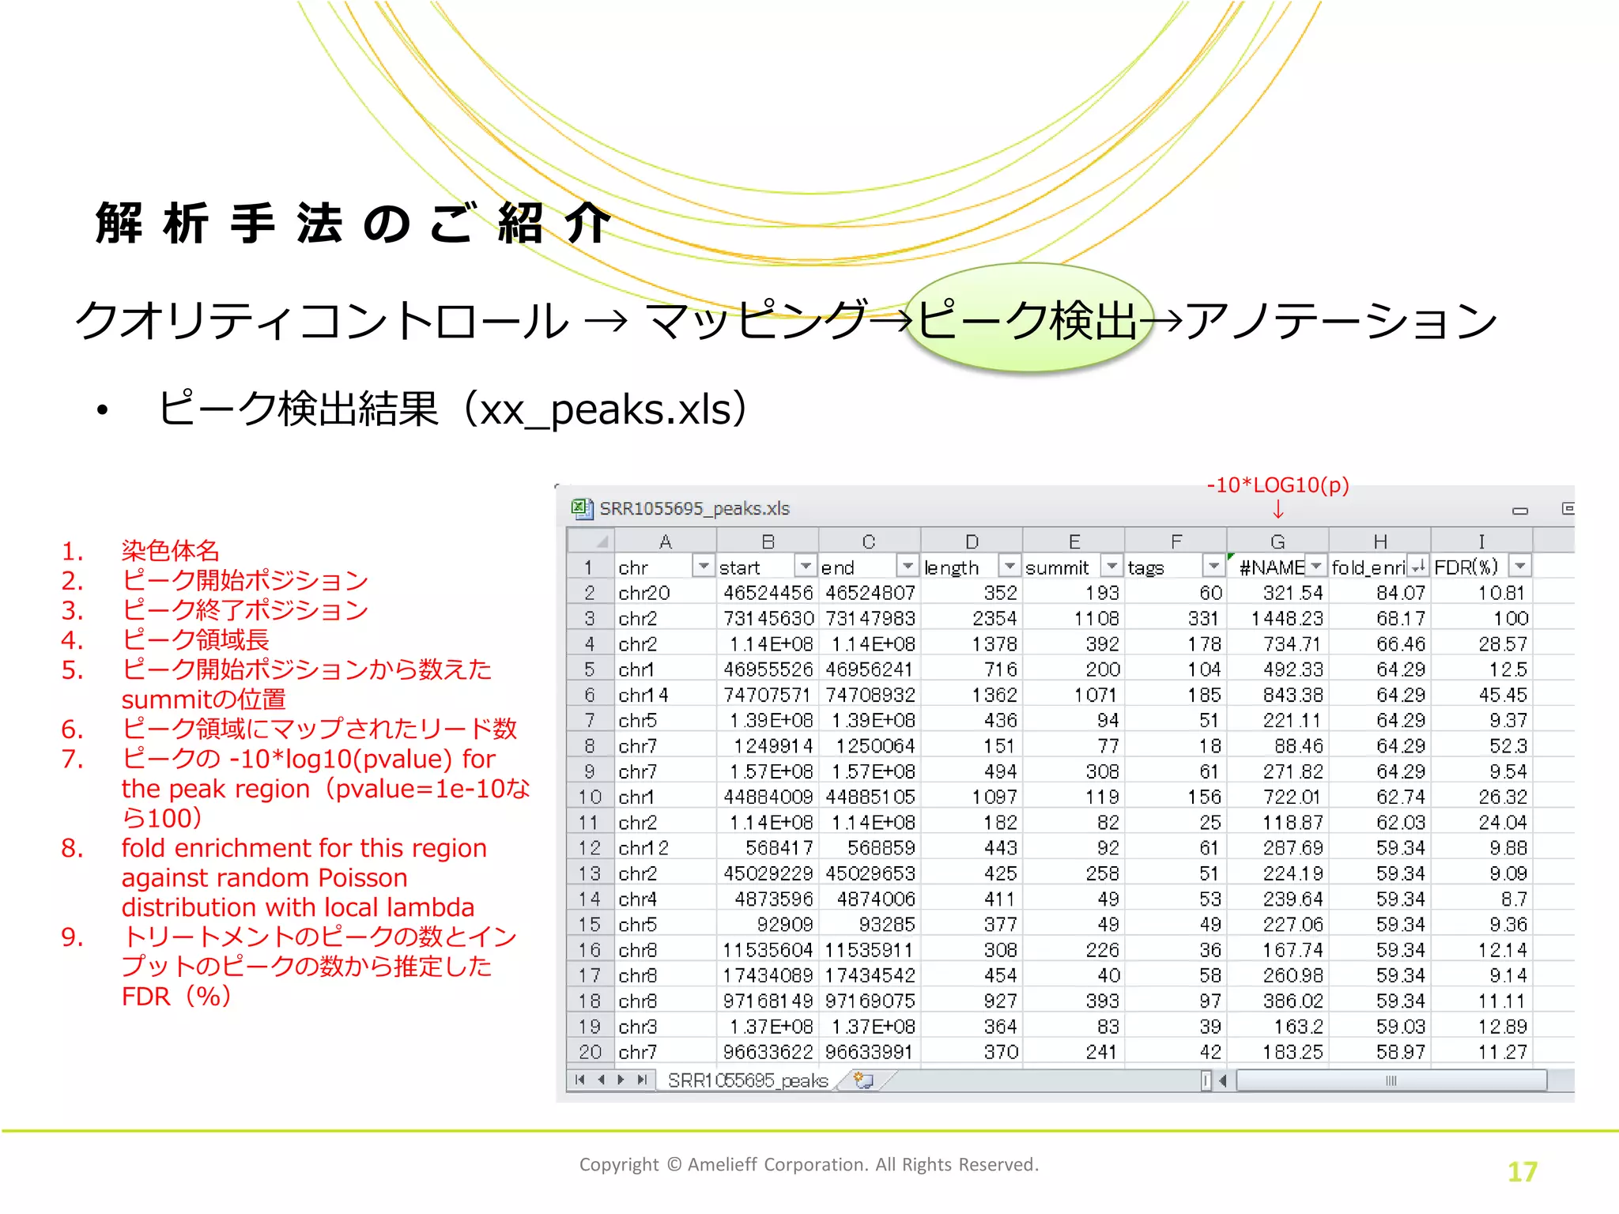Open the start column filter dropdown
This screenshot has height=1214, width=1619.
click(x=805, y=567)
